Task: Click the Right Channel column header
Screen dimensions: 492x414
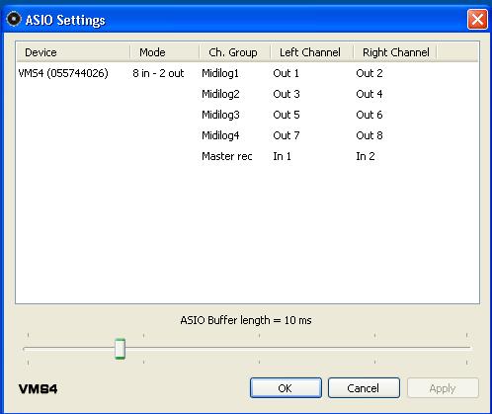Action: (395, 52)
